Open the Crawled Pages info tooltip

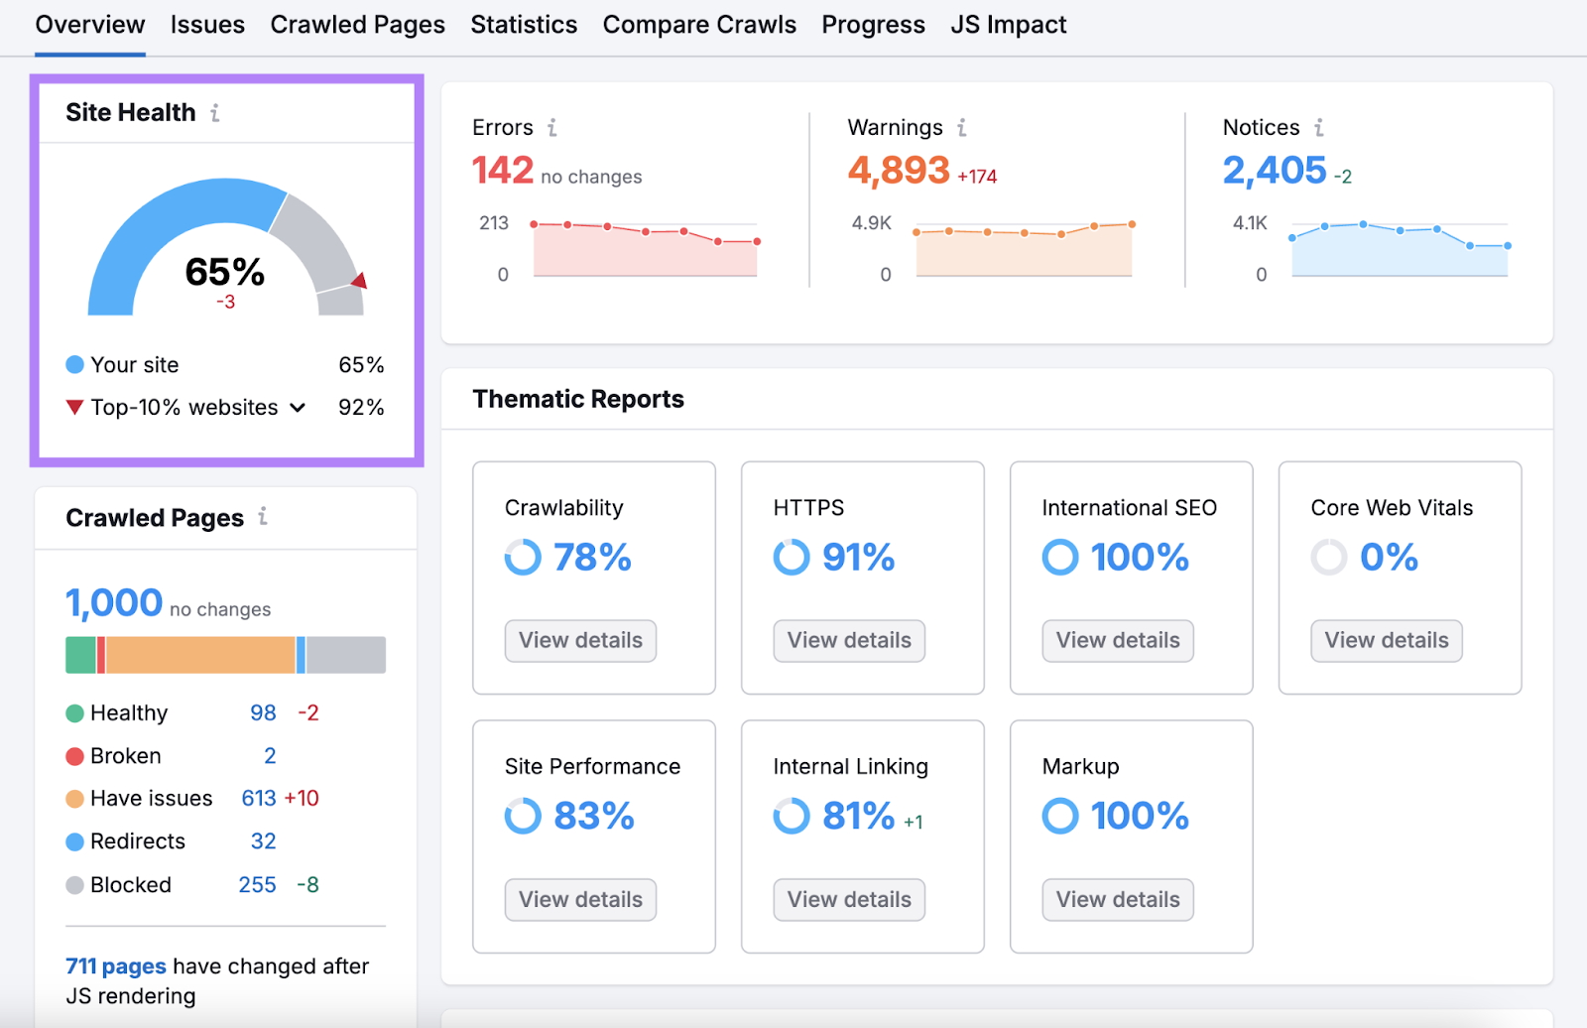(x=262, y=517)
